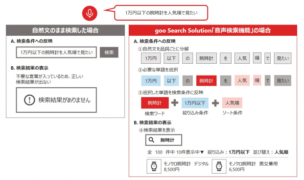Image resolution: width=304 pixels, height=180 pixels.
Task: Click the gray 検索 button
Action: (x=109, y=52)
